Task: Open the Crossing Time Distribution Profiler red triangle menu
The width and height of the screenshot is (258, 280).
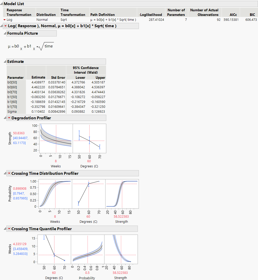Action: [9, 173]
